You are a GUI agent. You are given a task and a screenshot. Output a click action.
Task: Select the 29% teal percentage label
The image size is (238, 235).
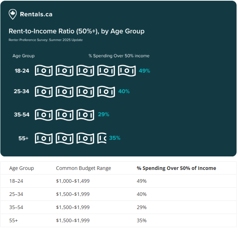click(x=104, y=114)
